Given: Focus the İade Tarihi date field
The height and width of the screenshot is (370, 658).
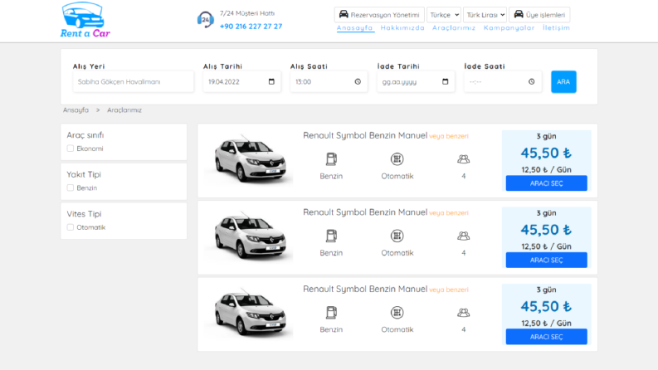Looking at the screenshot, I should coord(416,81).
